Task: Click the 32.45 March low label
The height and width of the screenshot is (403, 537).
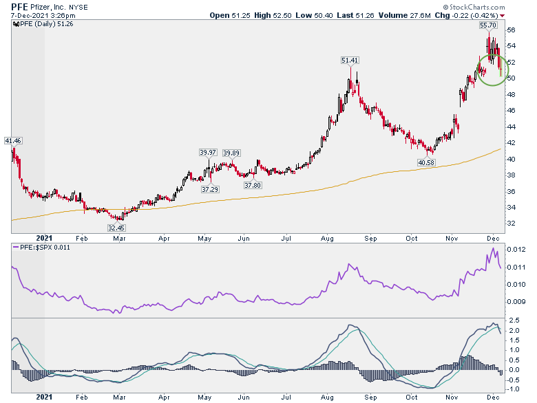Action: click(116, 228)
